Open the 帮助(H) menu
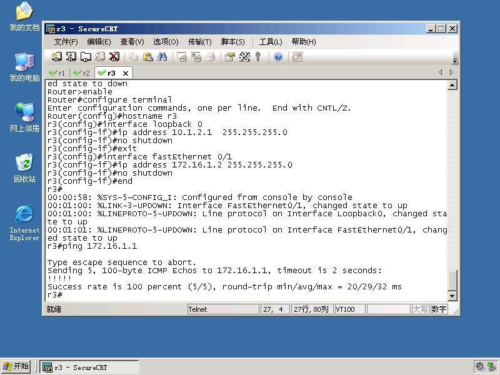This screenshot has height=375, width=500. point(304,42)
